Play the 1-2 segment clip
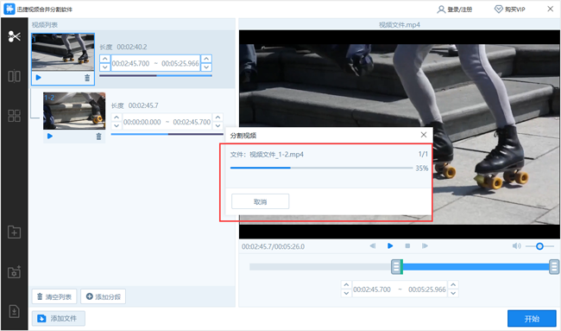 click(x=50, y=137)
